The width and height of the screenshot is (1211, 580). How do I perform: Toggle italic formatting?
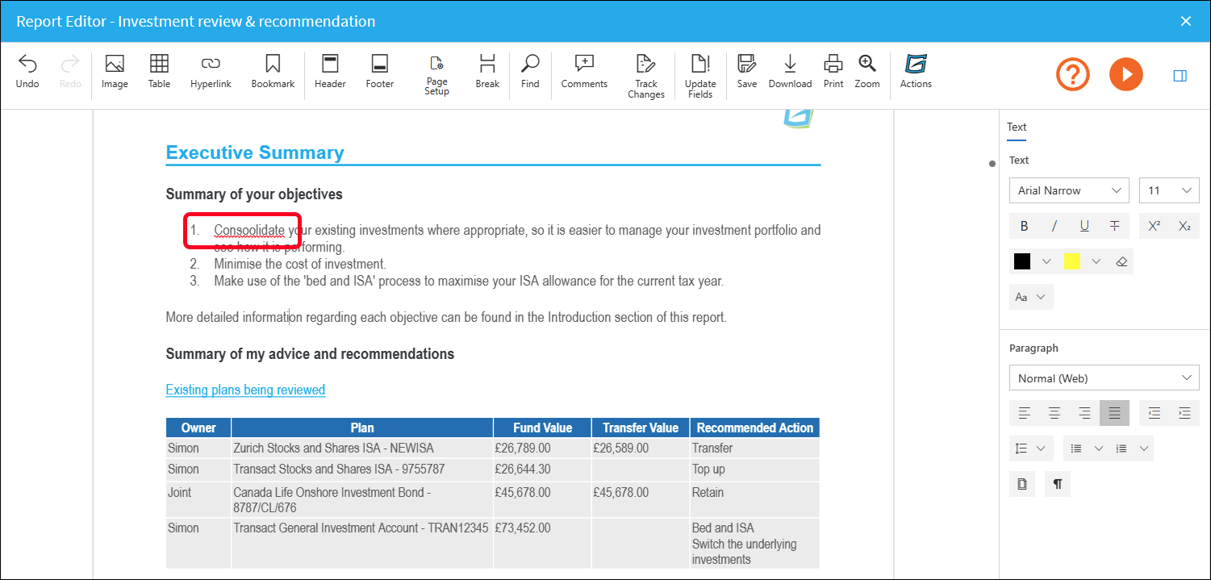pyautogui.click(x=1054, y=226)
